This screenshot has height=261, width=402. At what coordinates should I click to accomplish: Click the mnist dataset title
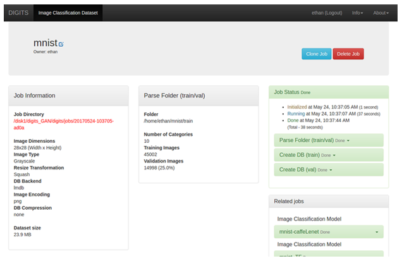coord(45,42)
